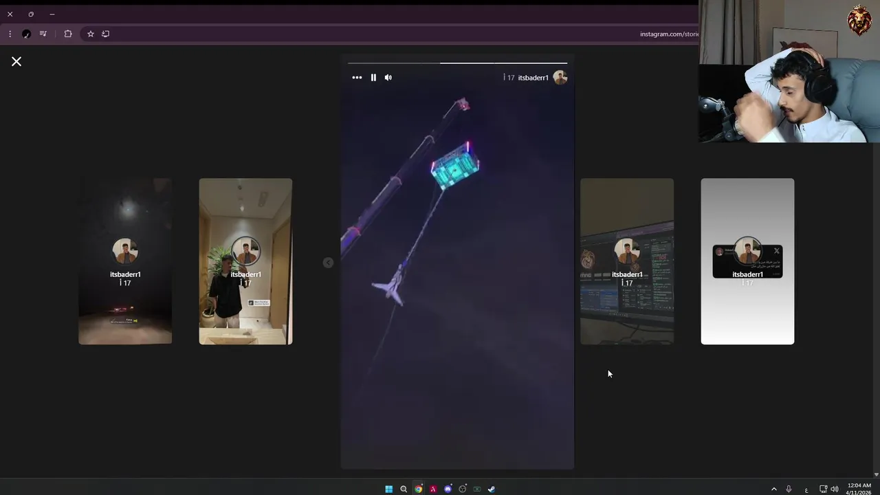
Task: Open the red A app in taskbar
Action: (x=433, y=489)
